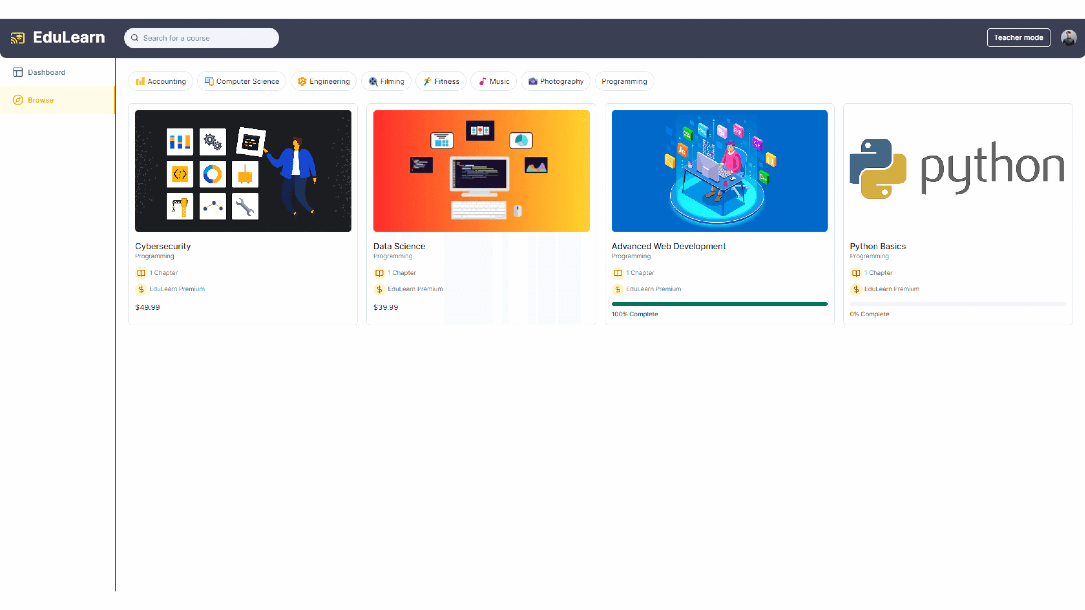Click Programming label under Cybersecurity
The width and height of the screenshot is (1085, 610).
(x=155, y=256)
